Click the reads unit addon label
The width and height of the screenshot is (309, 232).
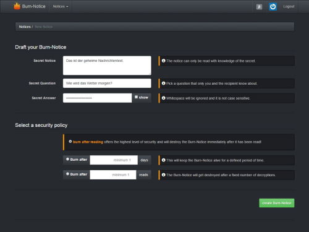143,174
